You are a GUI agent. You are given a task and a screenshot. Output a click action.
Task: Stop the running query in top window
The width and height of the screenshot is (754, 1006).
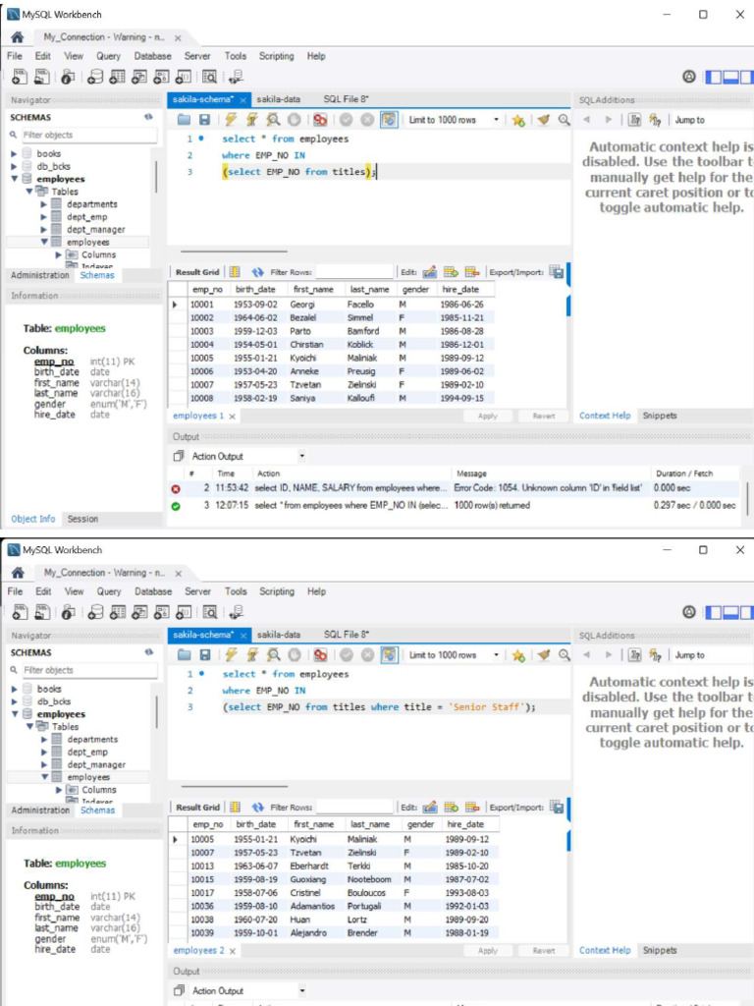click(x=294, y=119)
